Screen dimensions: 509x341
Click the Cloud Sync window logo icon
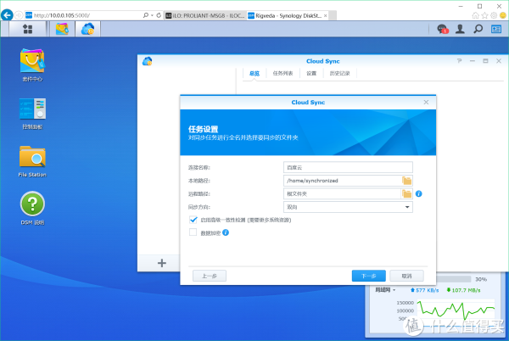point(148,61)
